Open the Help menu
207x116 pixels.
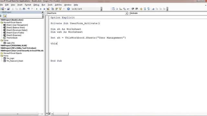[x=76, y=5]
